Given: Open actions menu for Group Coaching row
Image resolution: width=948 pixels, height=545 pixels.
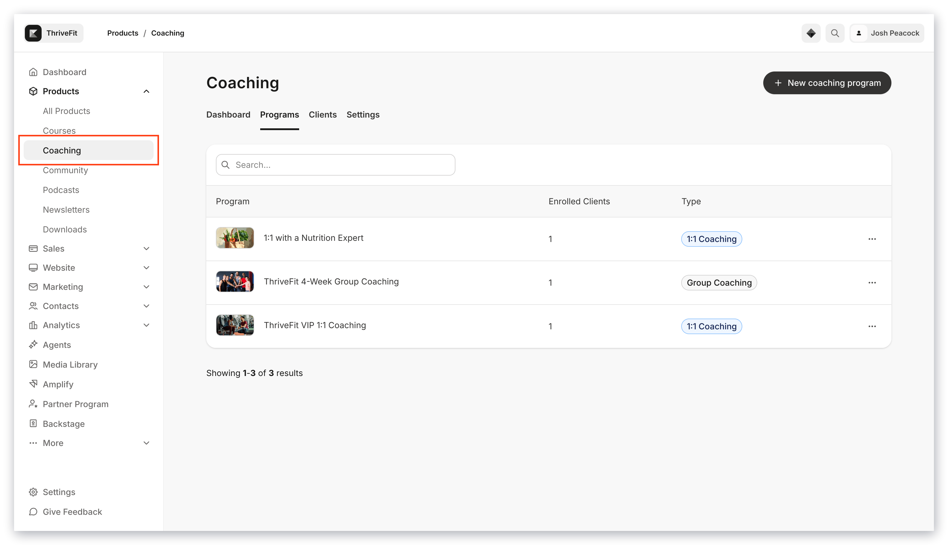Looking at the screenshot, I should (872, 283).
